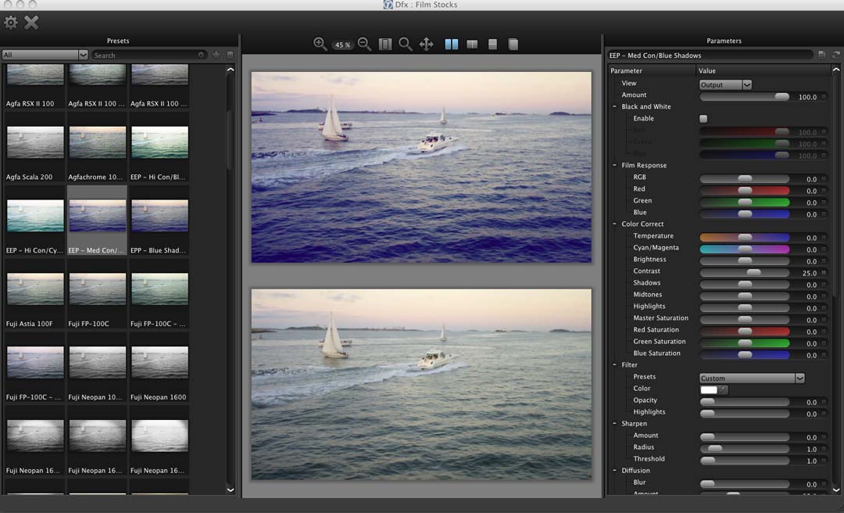Click the presets list scroll down arrow

(x=231, y=490)
